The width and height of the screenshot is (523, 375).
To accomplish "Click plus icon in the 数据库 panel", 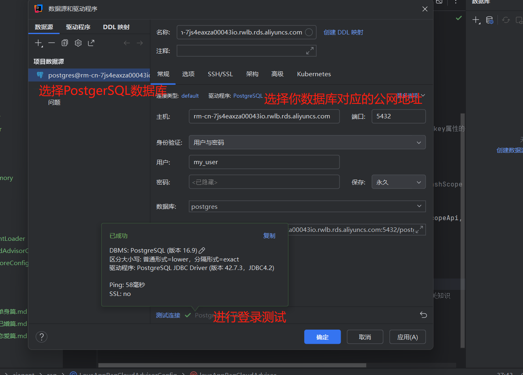I will coord(476,20).
